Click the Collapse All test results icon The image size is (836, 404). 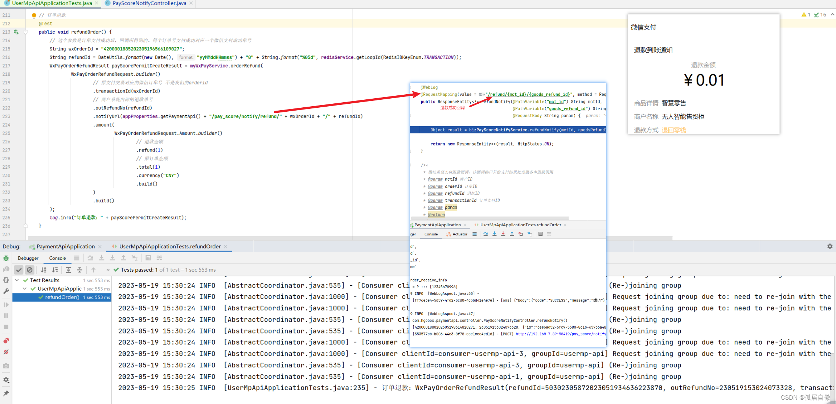80,270
